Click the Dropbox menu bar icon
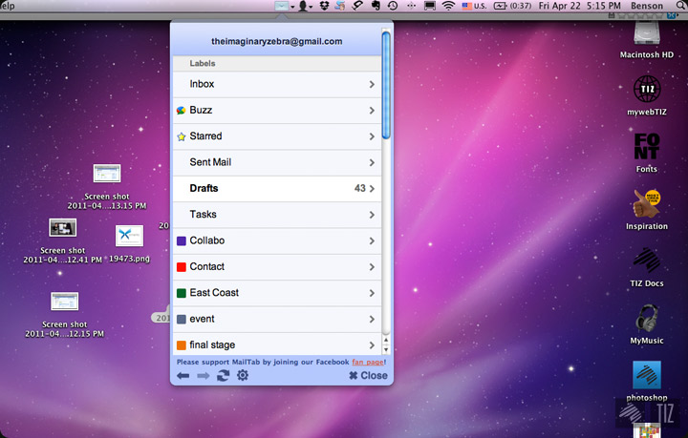The width and height of the screenshot is (688, 438). pos(326,6)
